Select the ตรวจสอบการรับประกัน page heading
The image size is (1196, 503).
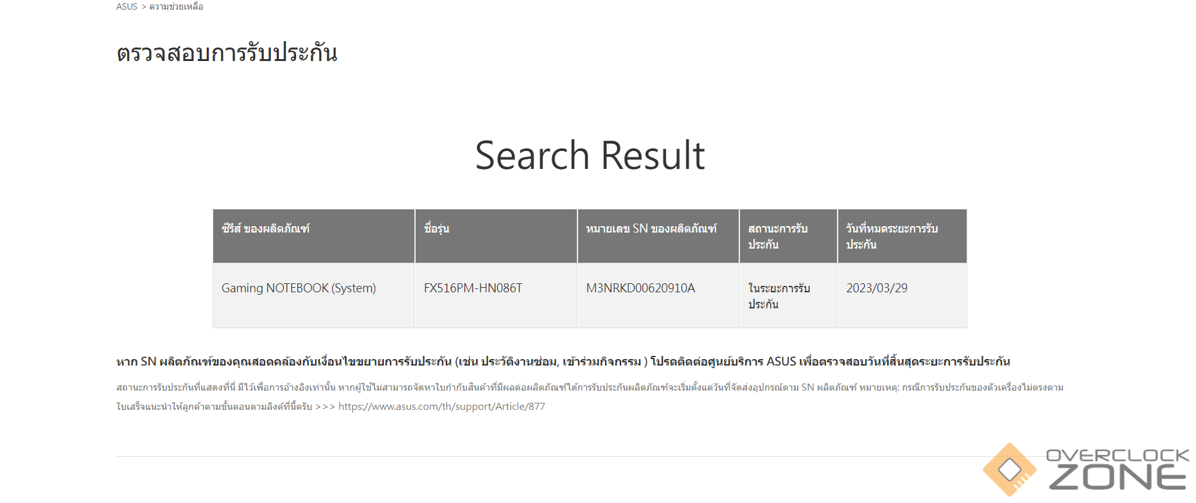227,52
